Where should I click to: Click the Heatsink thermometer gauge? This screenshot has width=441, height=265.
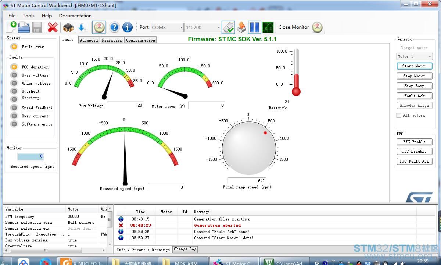(296, 72)
